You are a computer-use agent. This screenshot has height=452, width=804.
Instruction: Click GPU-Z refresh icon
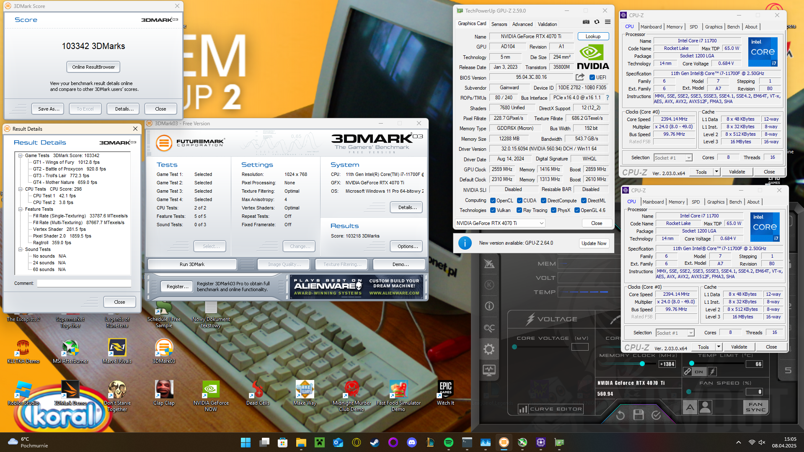597,22
